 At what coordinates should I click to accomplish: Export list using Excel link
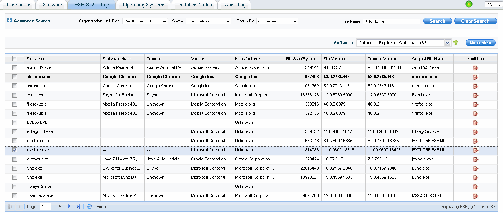[101, 207]
